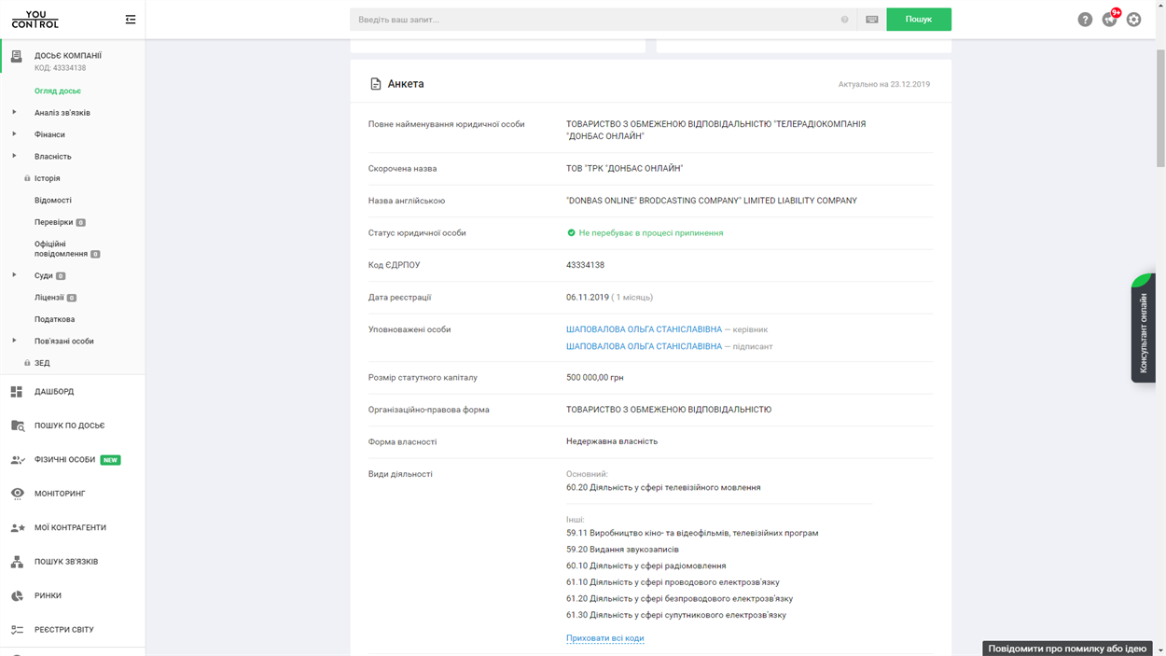Click the Анкета document icon
The width and height of the screenshot is (1166, 656).
tap(376, 84)
